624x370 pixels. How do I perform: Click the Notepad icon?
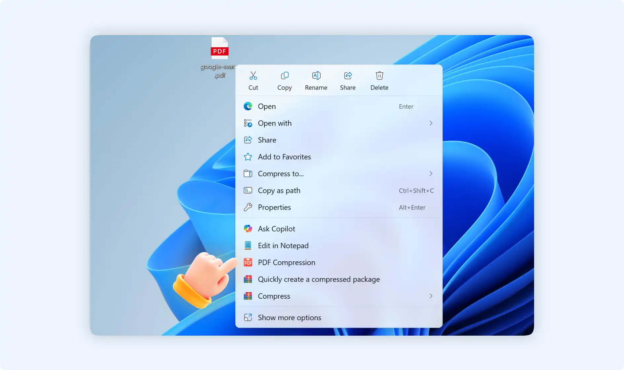pos(248,245)
